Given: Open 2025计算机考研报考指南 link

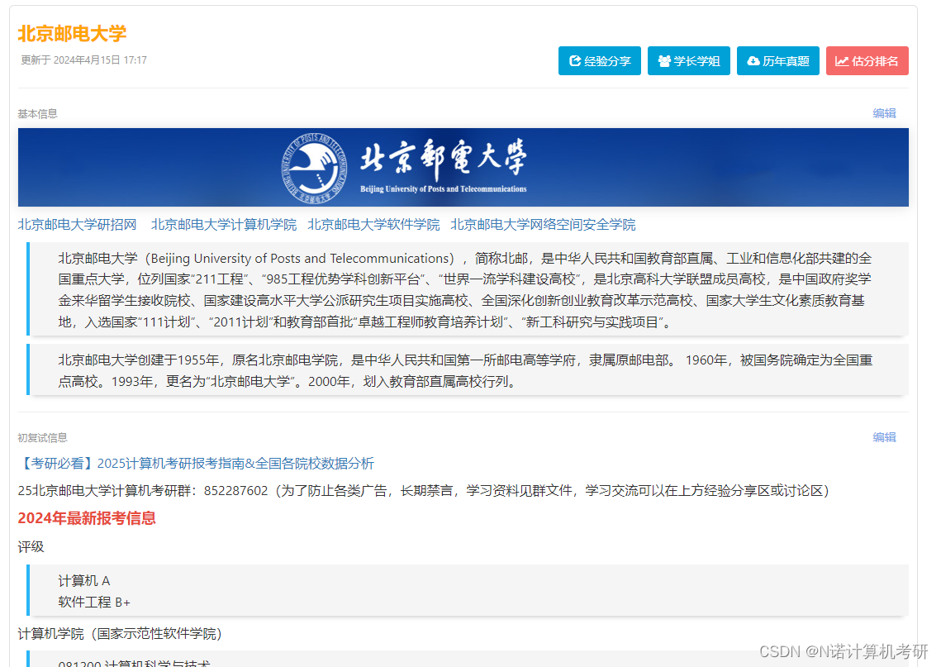Looking at the screenshot, I should [196, 464].
